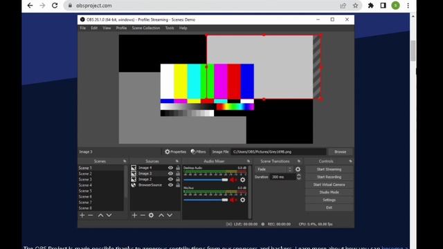This screenshot has height=249, width=443.
Task: Move the source up with the Sources up arrow
Action: (161, 215)
